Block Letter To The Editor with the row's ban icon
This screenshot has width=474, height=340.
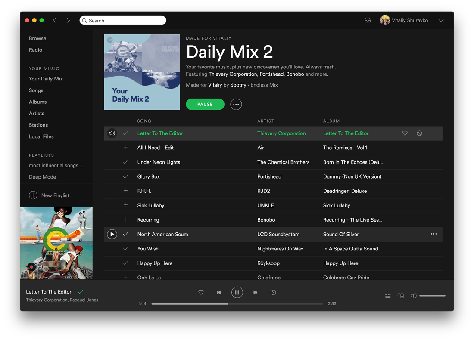[x=419, y=133]
